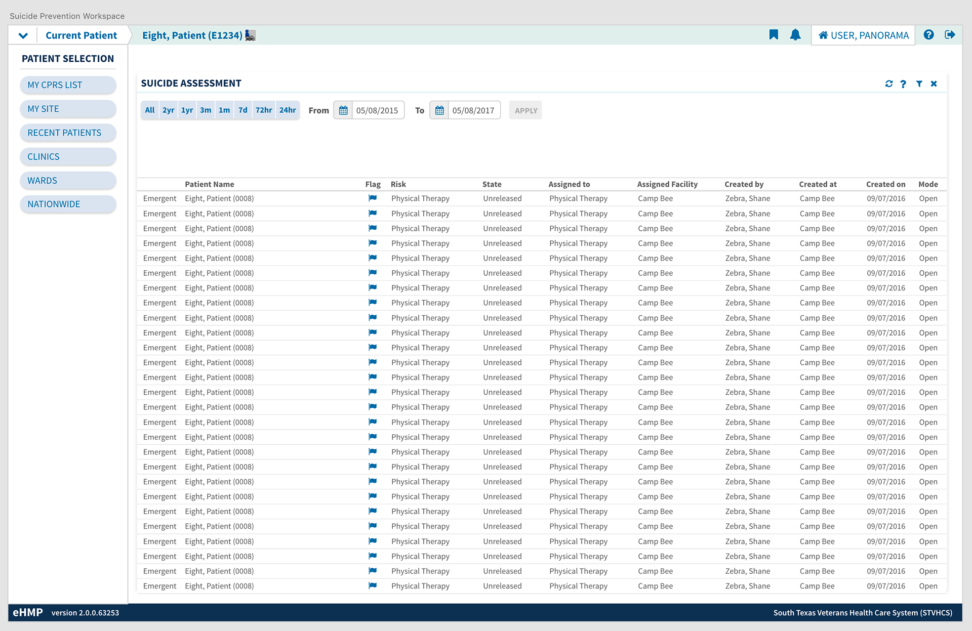
Task: Close the Suicide Assessment applet
Action: click(x=934, y=84)
